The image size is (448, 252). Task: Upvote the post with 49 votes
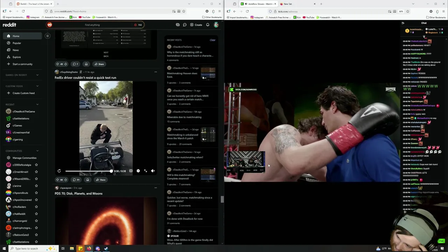click(x=58, y=64)
